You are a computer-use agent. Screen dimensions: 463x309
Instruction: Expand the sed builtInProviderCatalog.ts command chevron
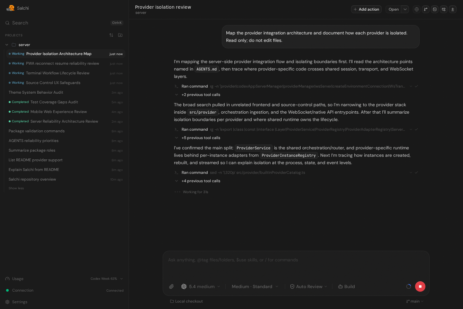pos(411,173)
